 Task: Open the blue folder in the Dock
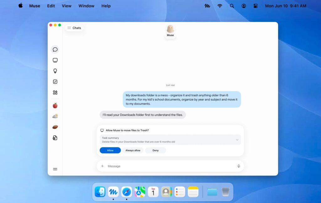pos(212,192)
